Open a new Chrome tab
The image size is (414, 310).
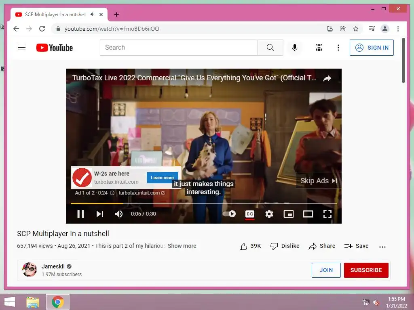pyautogui.click(x=116, y=15)
